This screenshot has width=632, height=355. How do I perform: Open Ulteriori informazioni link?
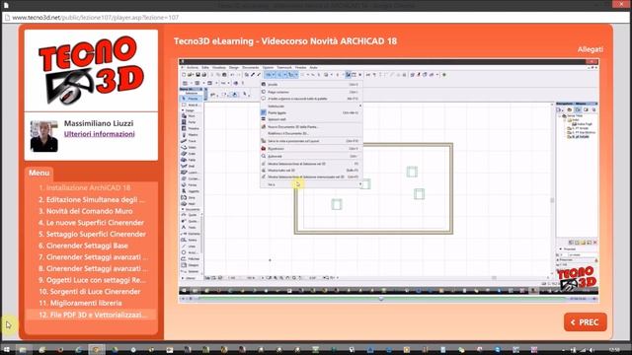click(99, 134)
